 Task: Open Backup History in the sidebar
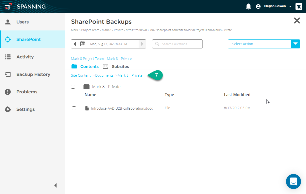32,74
